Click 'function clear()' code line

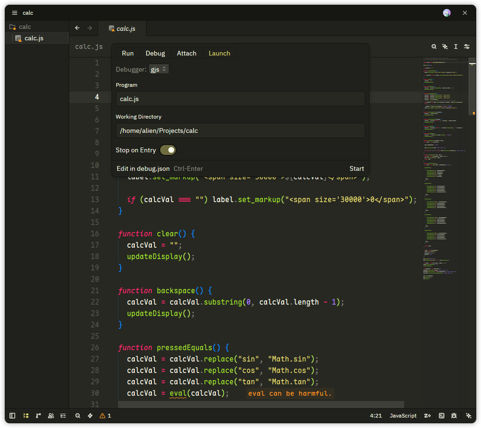pos(157,234)
